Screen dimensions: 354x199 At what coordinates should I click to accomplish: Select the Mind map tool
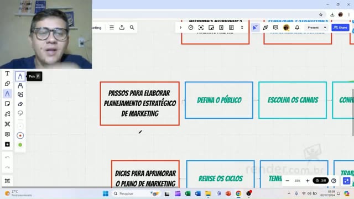click(x=7, y=124)
